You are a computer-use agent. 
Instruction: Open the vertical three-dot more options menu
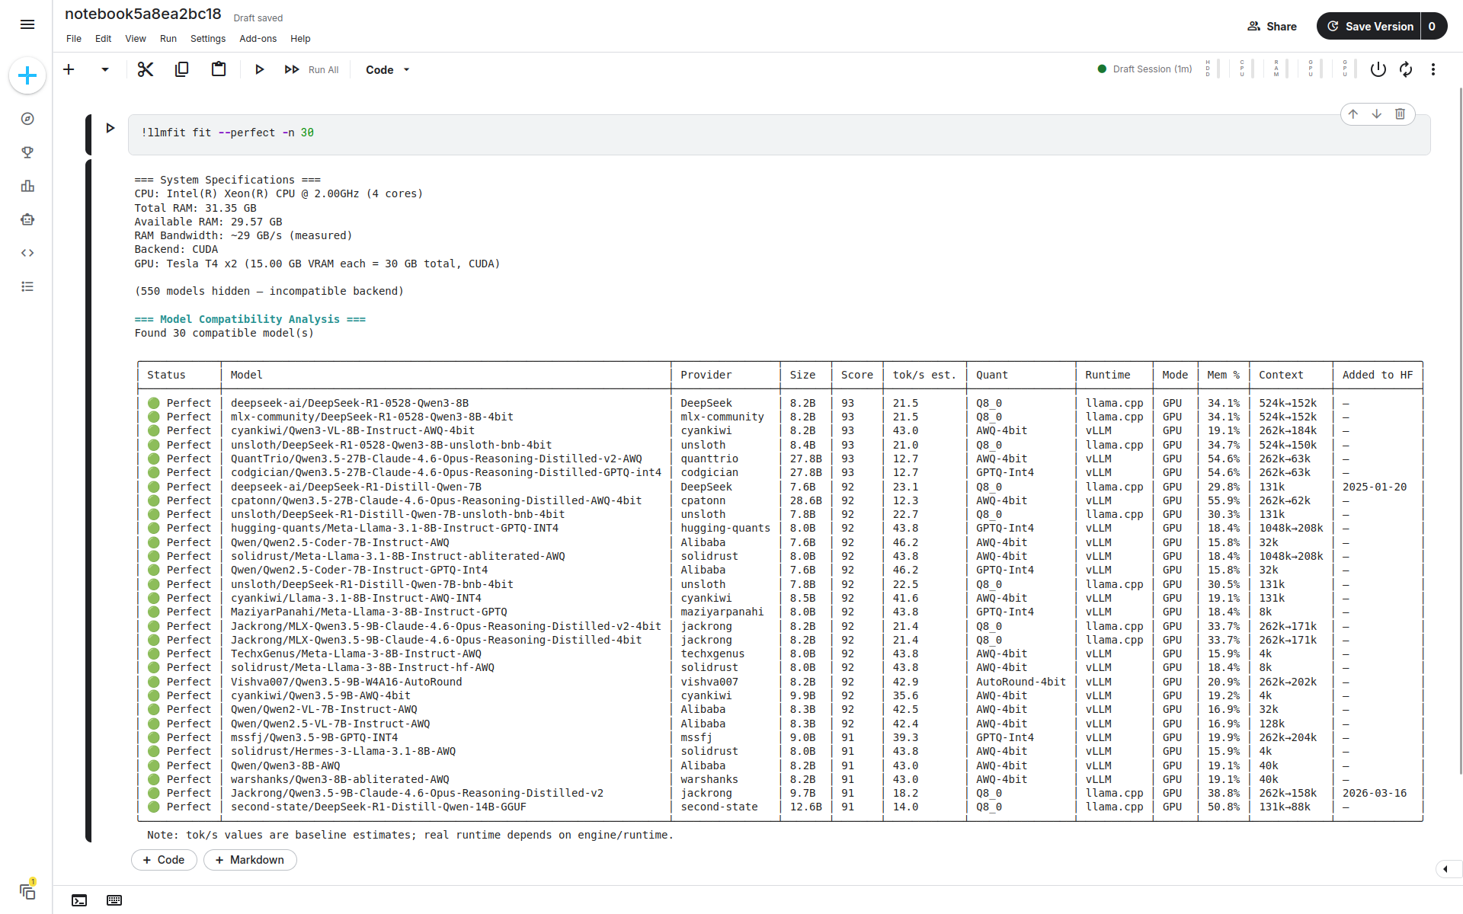coord(1433,69)
